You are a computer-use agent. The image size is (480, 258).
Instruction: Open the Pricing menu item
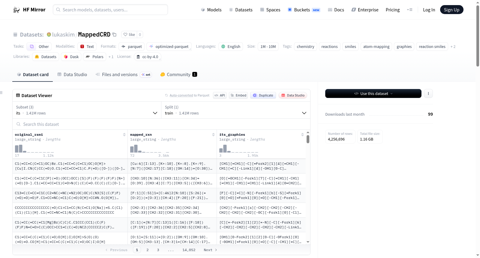[x=393, y=10]
